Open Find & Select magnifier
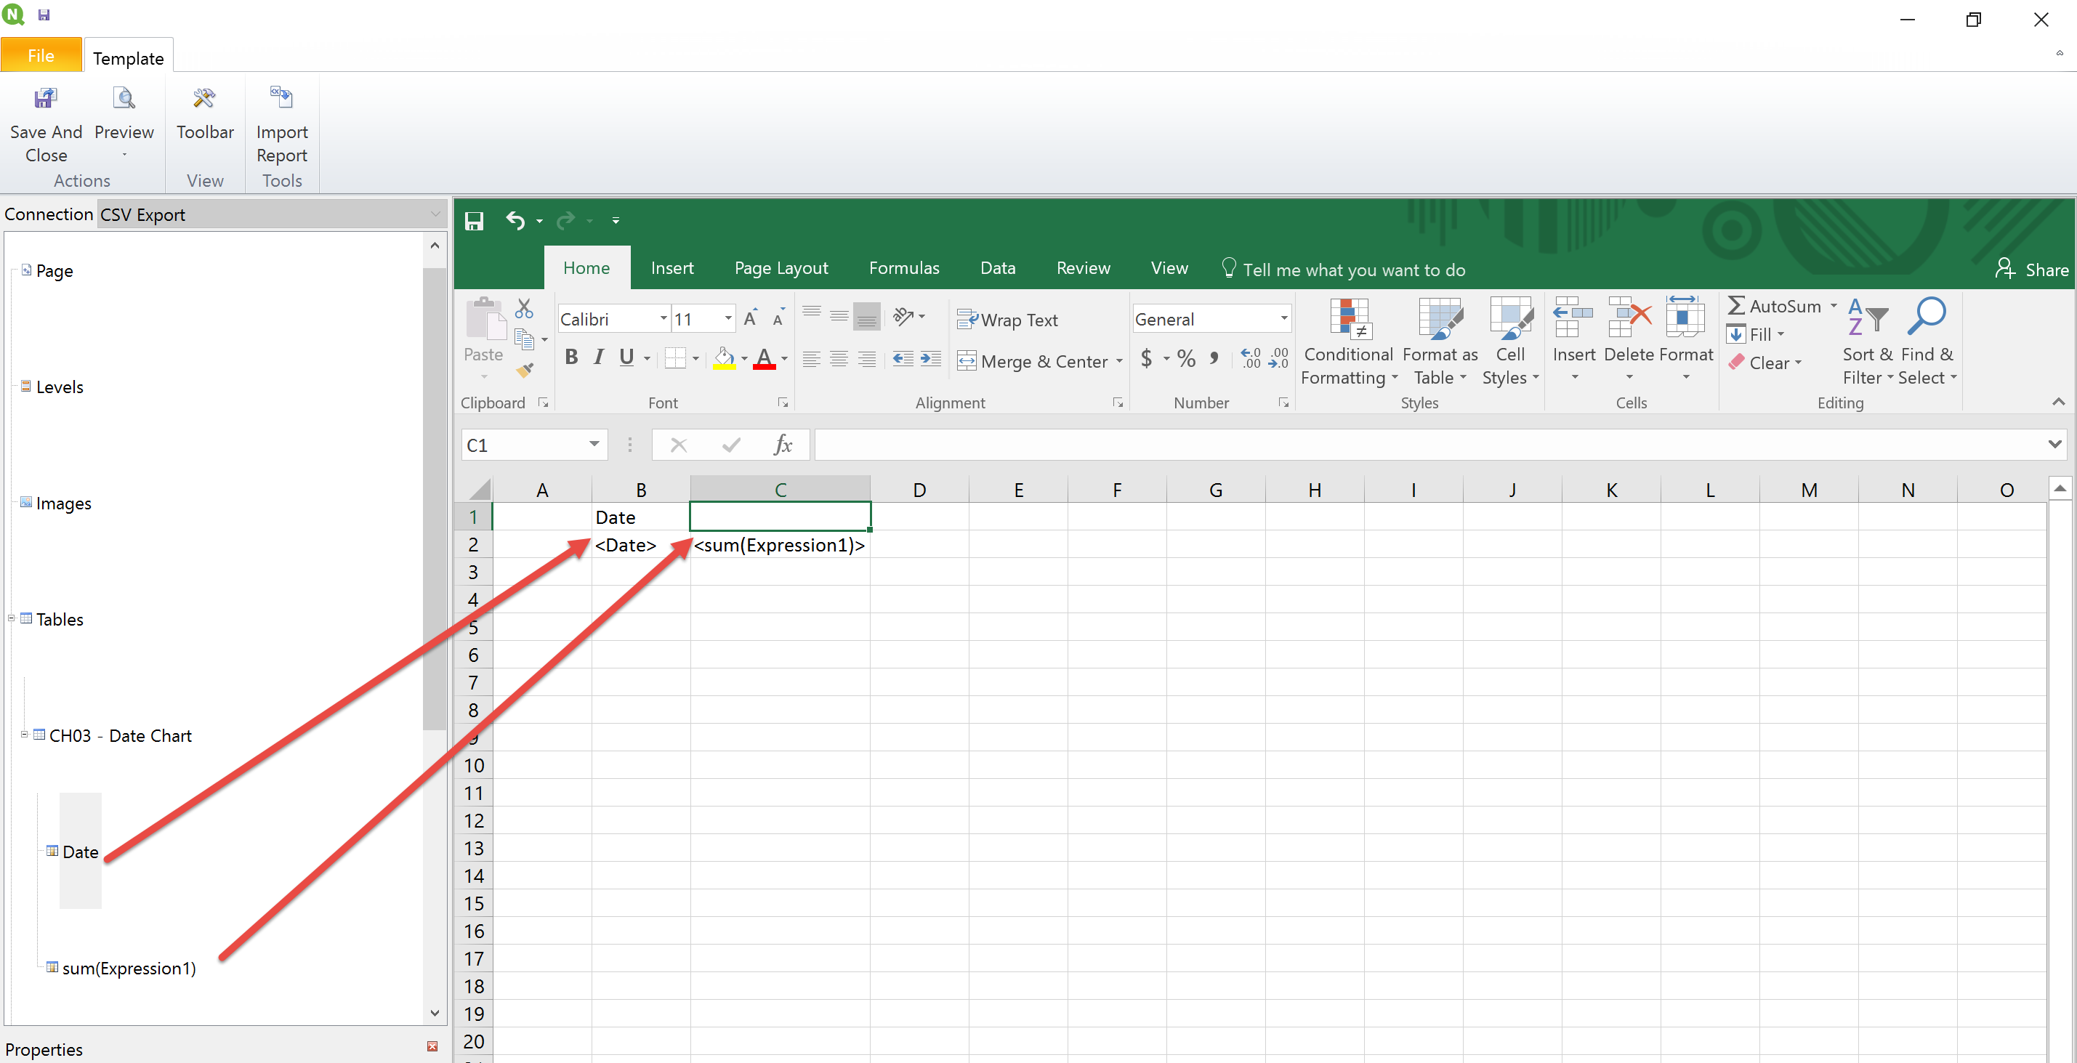Image resolution: width=2077 pixels, height=1063 pixels. point(1927,316)
